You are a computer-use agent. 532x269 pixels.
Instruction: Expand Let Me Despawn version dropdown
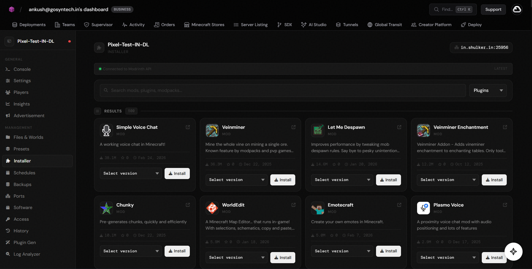click(342, 180)
